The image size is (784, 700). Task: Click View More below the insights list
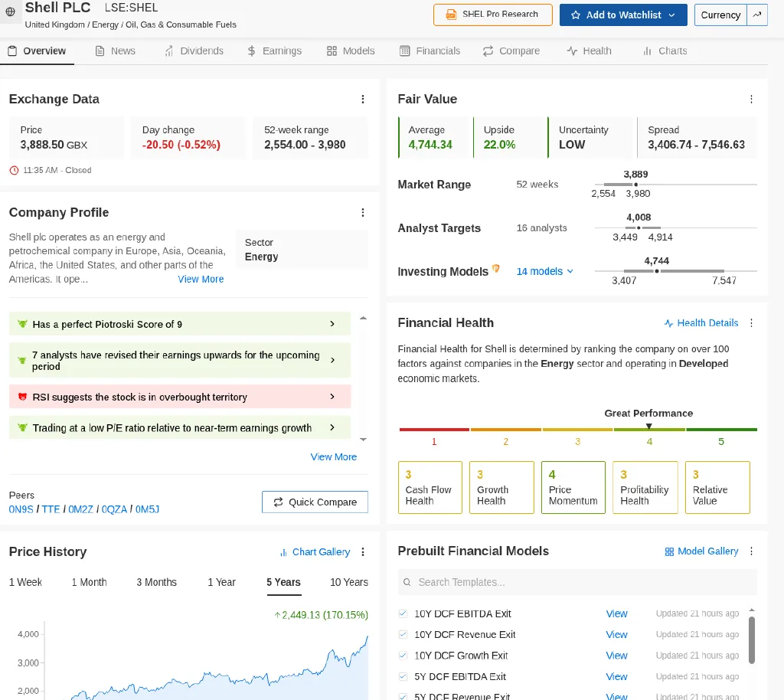click(x=334, y=457)
